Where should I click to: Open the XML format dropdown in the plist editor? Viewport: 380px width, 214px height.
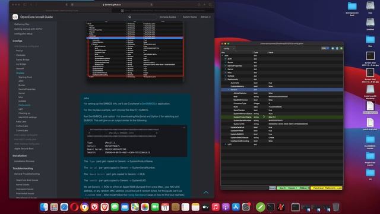coord(325,48)
